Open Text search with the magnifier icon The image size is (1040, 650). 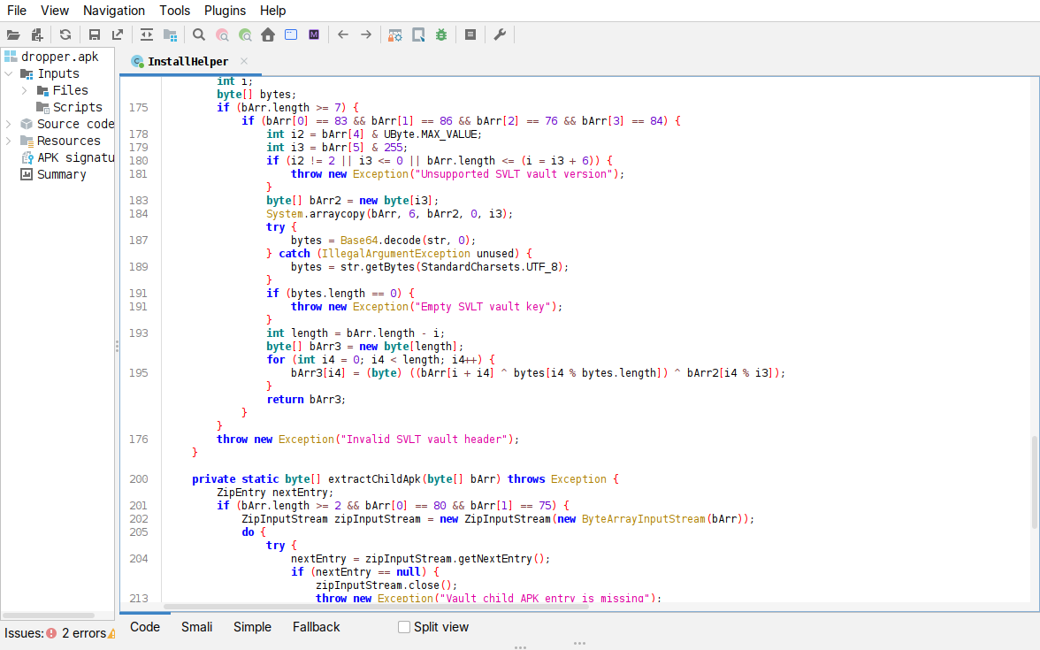coord(199,35)
